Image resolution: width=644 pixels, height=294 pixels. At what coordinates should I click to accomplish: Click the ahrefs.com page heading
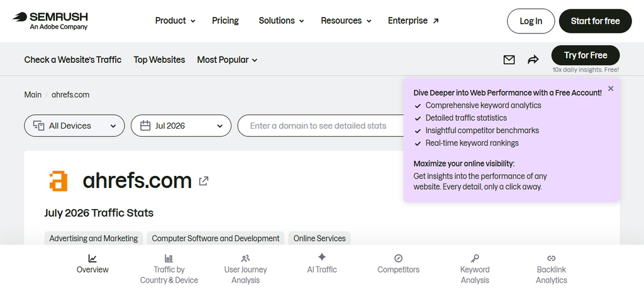pos(137,180)
